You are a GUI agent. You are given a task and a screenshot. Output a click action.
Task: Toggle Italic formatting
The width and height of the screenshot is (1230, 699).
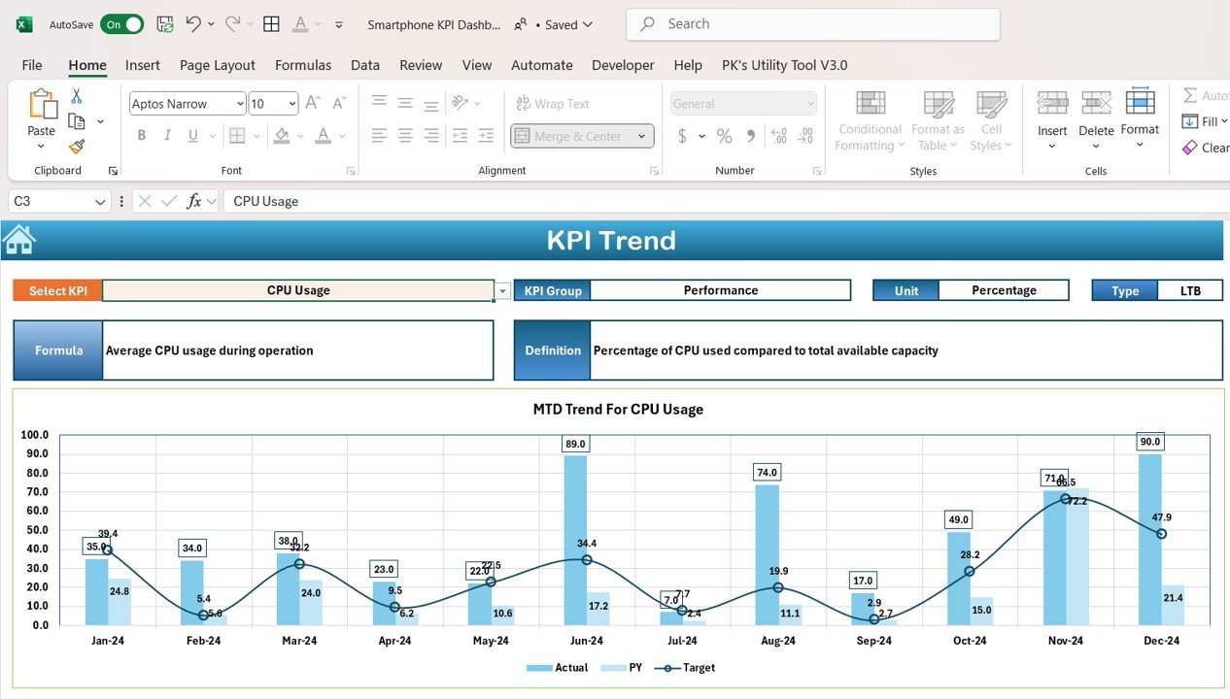coord(168,136)
